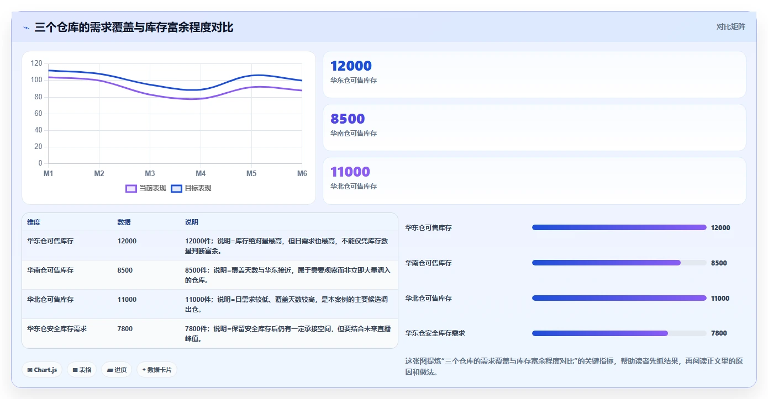The height and width of the screenshot is (399, 768).
Task: Click the 120 y-axis label
Action: click(x=36, y=63)
